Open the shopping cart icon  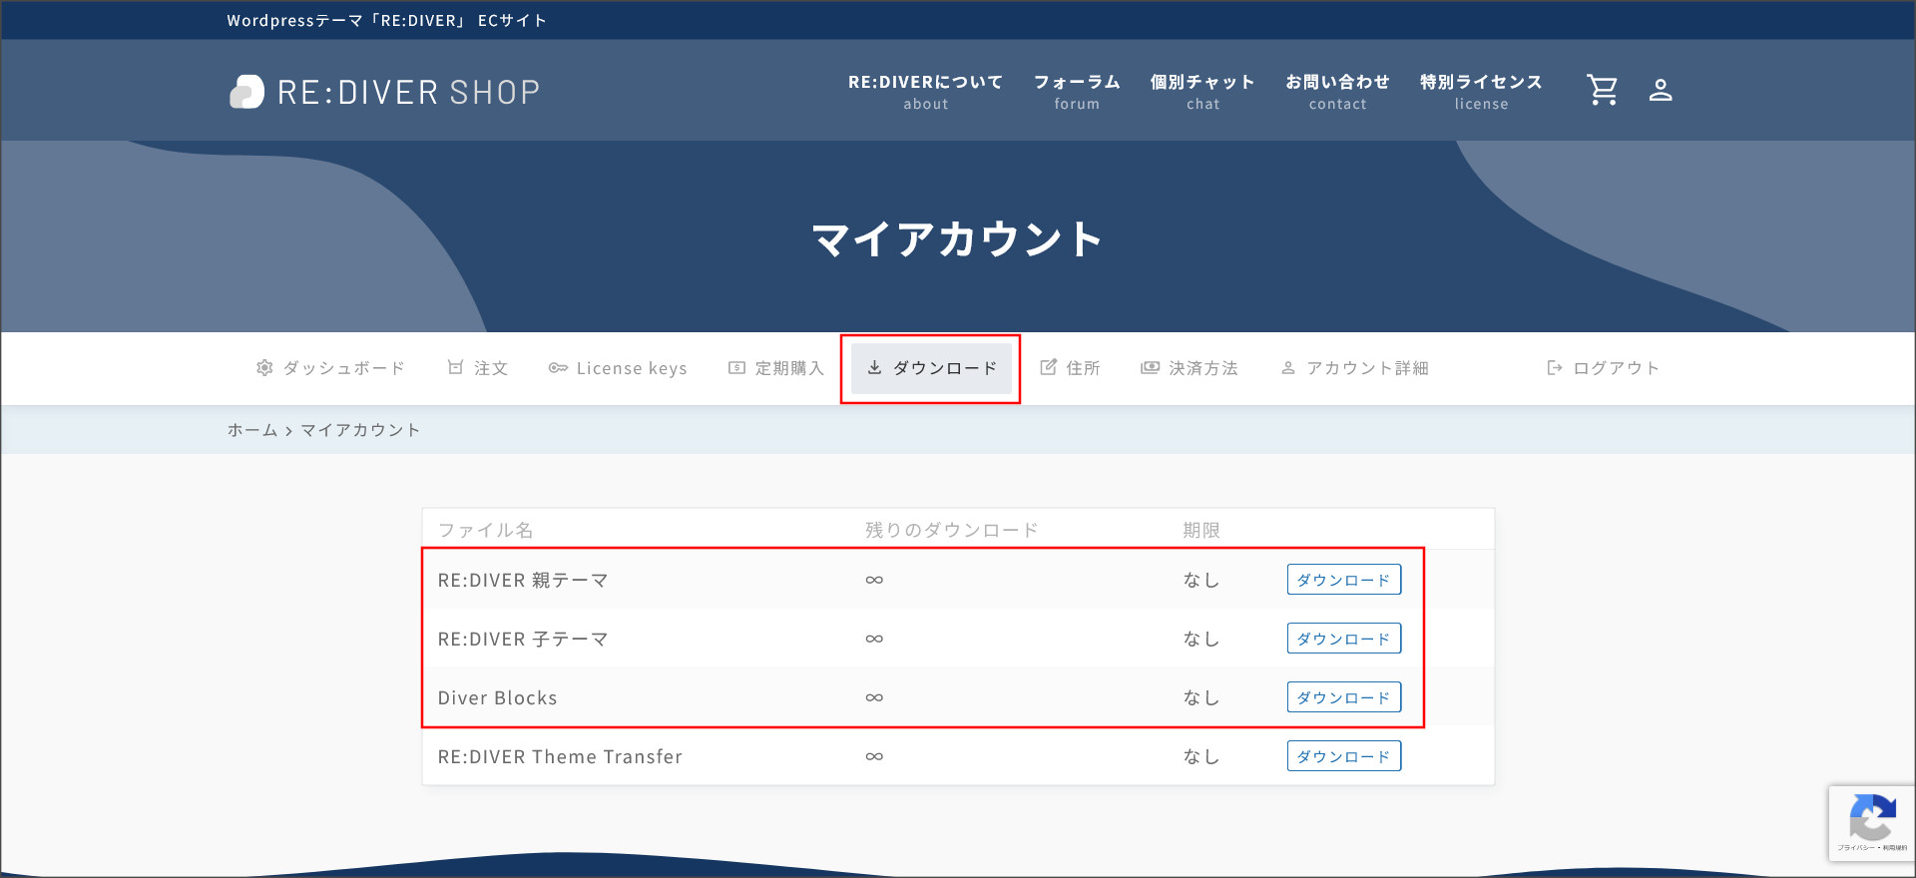click(x=1602, y=90)
